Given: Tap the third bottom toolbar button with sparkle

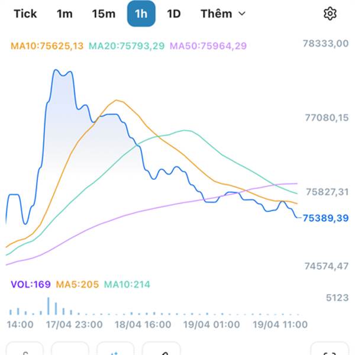Looking at the screenshot, I should [115, 350].
